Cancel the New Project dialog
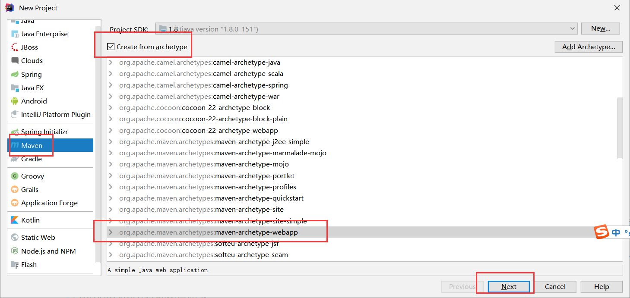 [x=555, y=287]
